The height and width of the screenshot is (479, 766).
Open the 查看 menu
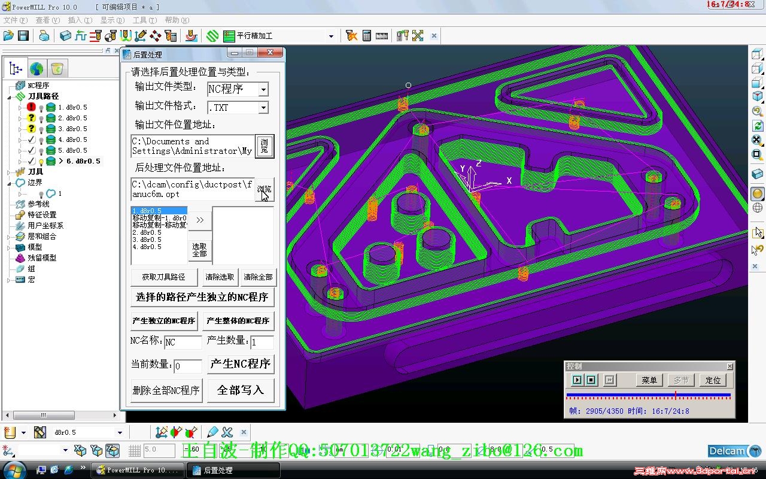47,20
